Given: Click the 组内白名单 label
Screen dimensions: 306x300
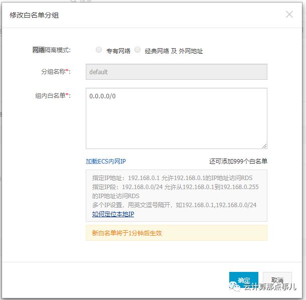Looking at the screenshot, I should tap(53, 96).
